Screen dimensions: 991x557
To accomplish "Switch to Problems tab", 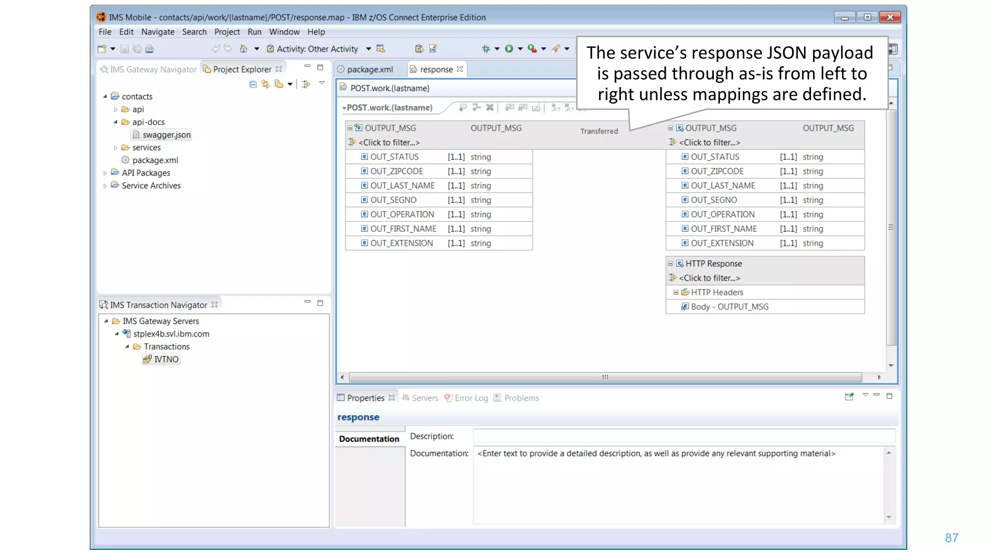I will point(516,398).
